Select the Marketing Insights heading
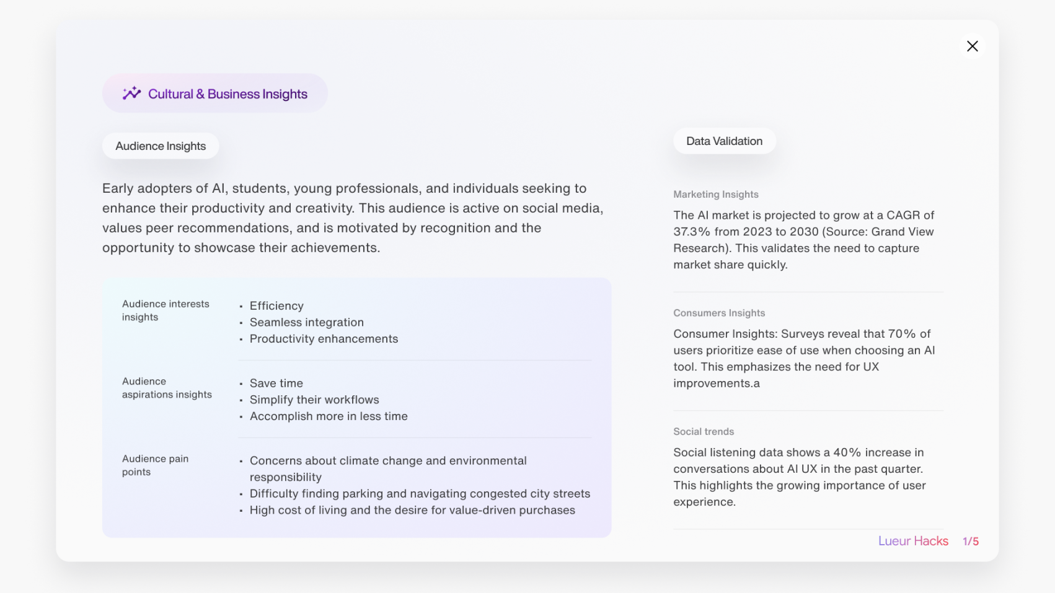1055x593 pixels. [x=715, y=195]
